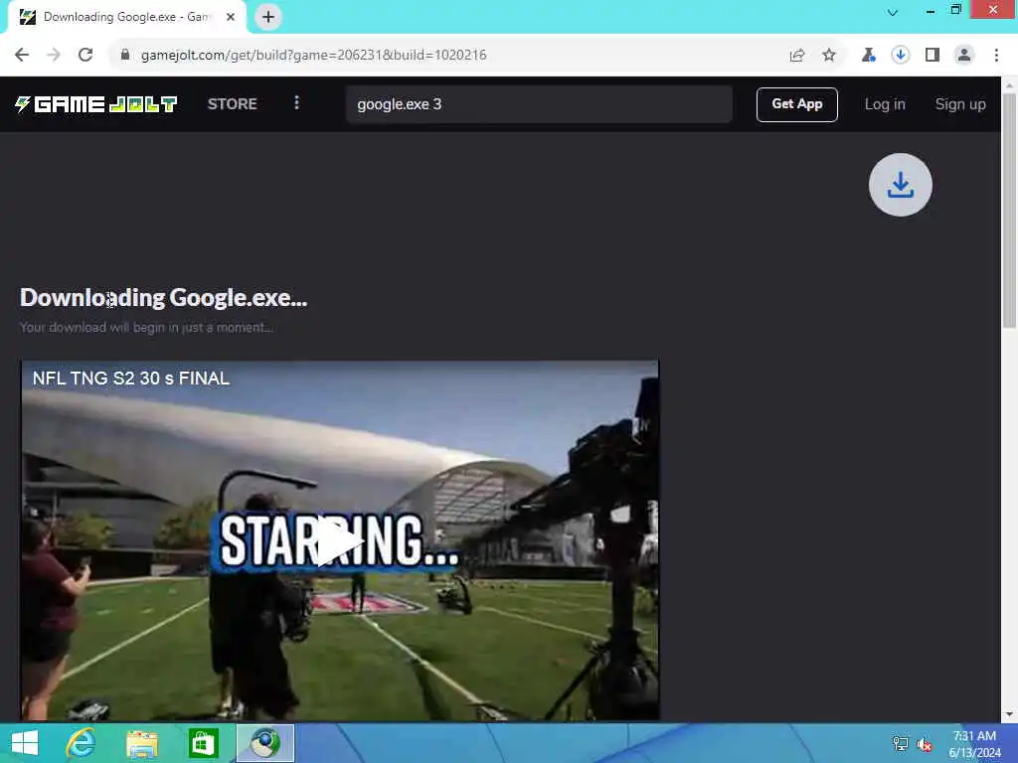Open the tab search chevron
The width and height of the screenshot is (1018, 763).
893,12
